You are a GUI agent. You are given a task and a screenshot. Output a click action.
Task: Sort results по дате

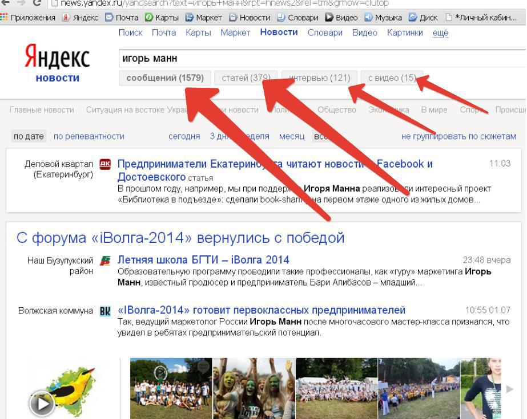click(29, 136)
